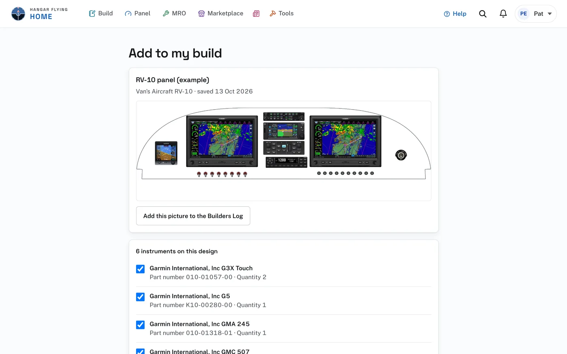Open the news icon beside Marketplace
The width and height of the screenshot is (567, 354).
click(256, 14)
